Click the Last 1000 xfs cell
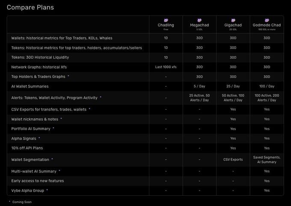291x206 pixels. click(x=166, y=67)
